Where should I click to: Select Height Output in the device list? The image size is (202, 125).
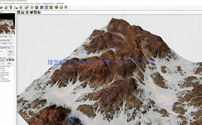point(4,73)
